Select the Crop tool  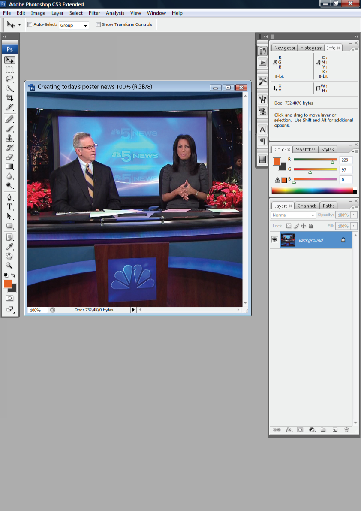9,98
